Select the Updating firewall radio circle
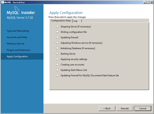Image resolution: width=154 pixels, height=114 pixels. tap(57, 37)
